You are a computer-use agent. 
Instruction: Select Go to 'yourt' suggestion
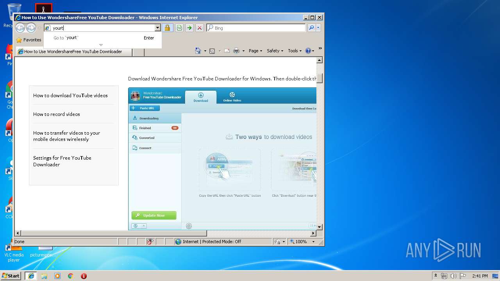coord(103,38)
